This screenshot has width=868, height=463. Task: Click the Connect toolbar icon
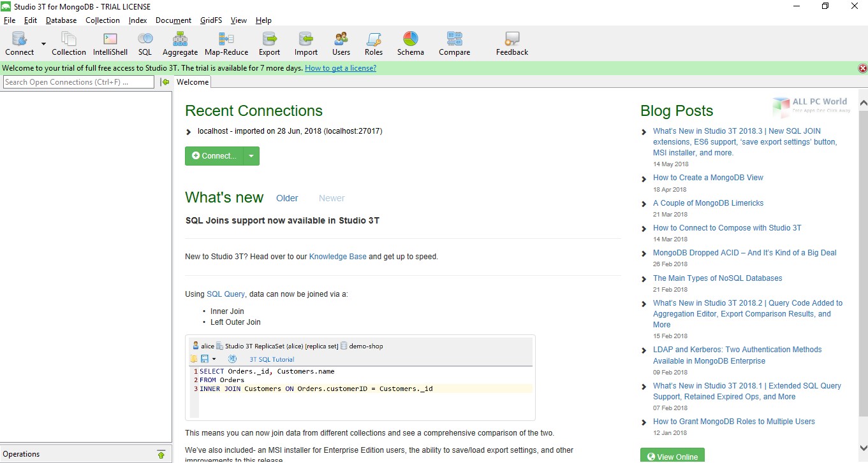click(19, 44)
